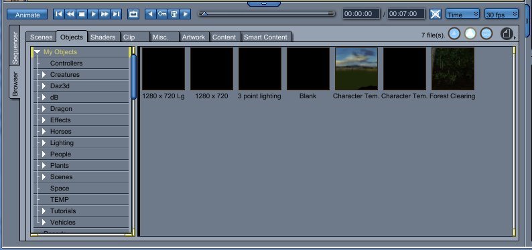Play the animation
Viewport: 532px width, 250px height.
(x=93, y=14)
